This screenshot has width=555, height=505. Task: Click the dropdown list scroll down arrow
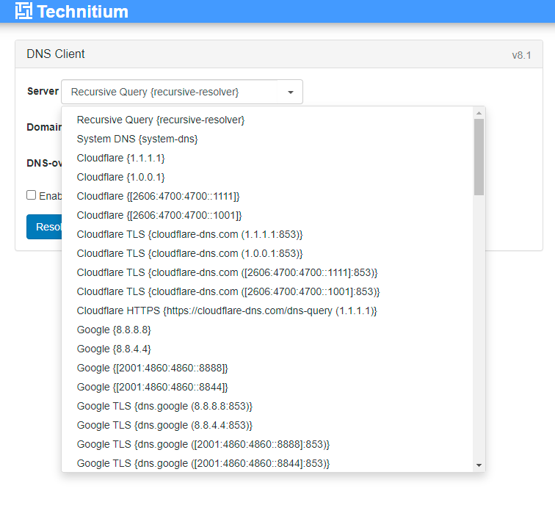479,465
